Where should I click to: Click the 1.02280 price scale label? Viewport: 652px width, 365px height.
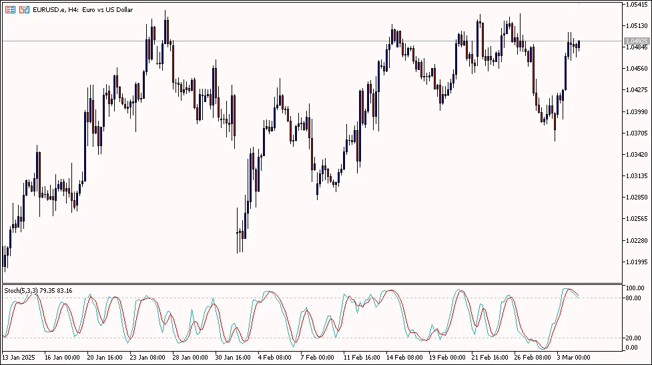tap(637, 241)
